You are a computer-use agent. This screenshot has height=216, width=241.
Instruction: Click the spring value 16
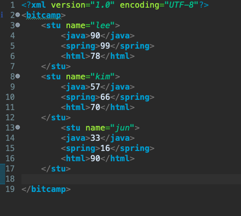tap(105, 148)
